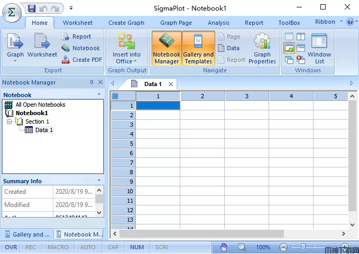Click the greyed Page button in Navigate
Image resolution: width=359 pixels, height=254 pixels.
228,36
